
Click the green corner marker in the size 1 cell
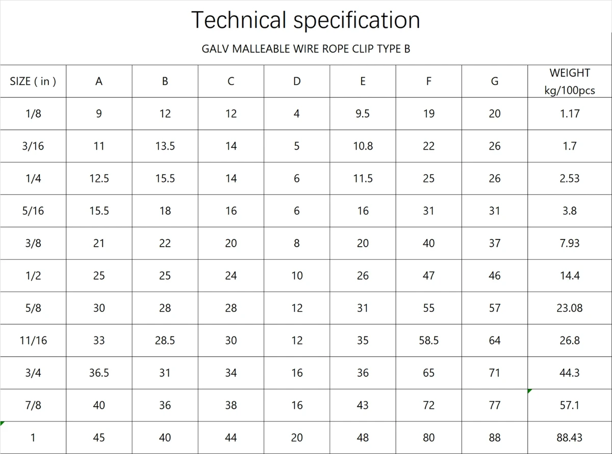2,423
